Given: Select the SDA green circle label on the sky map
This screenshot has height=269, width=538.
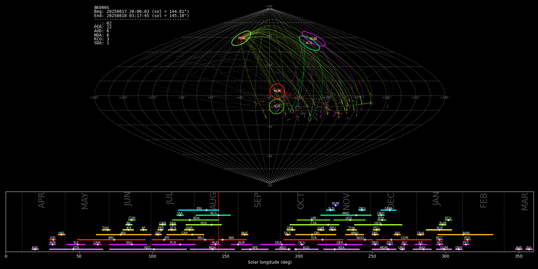Looking at the screenshot, I should [x=277, y=106].
